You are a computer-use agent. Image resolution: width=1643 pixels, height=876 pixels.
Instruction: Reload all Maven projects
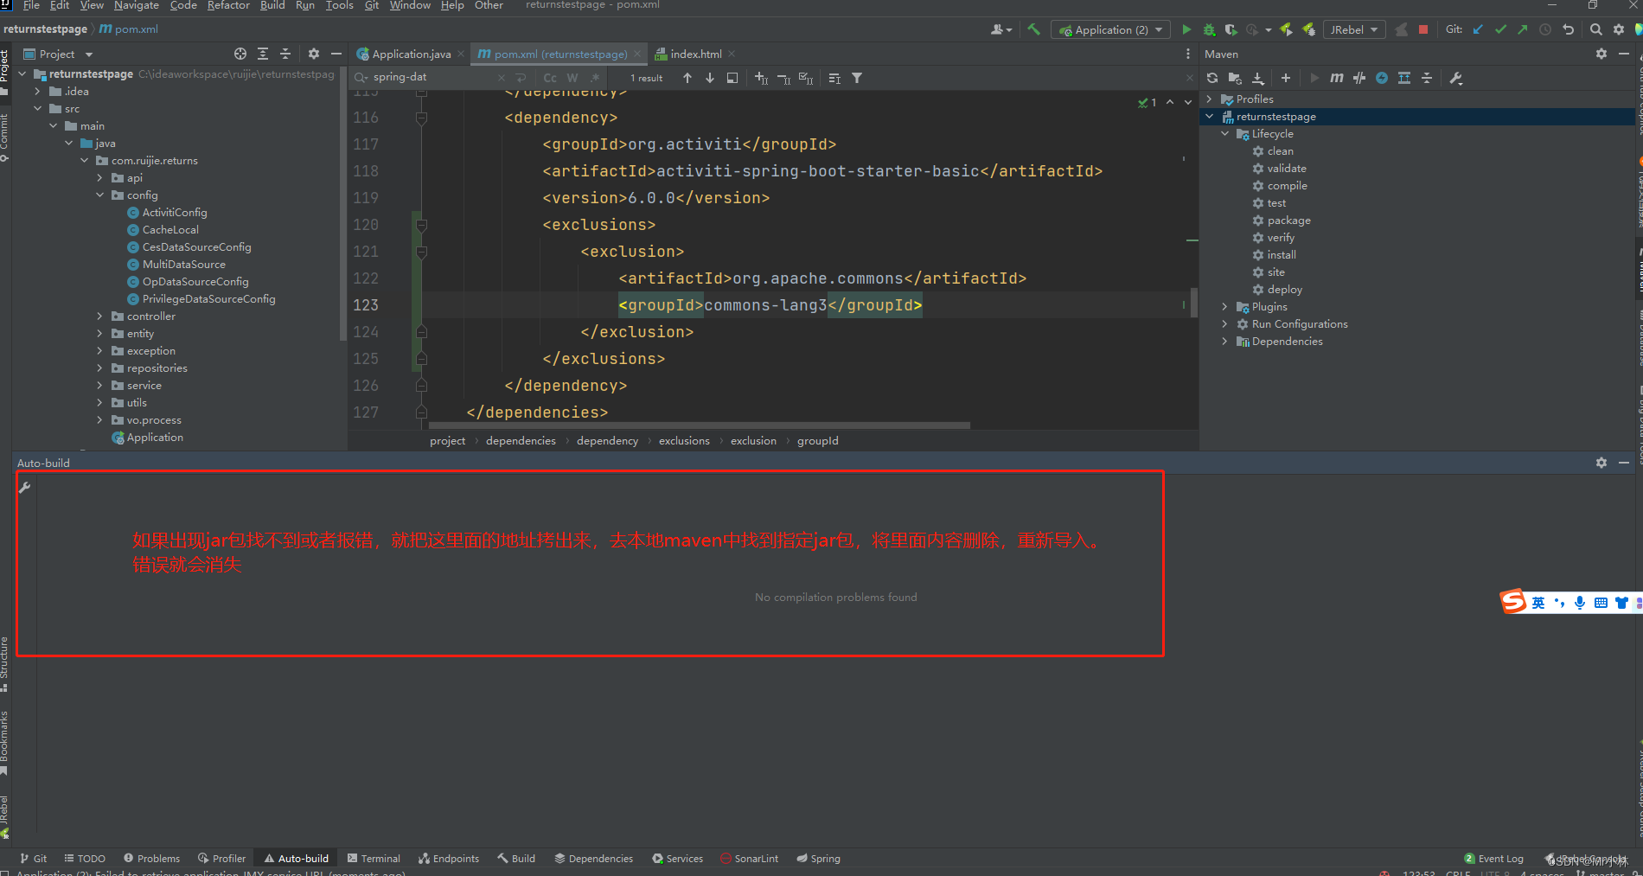point(1212,78)
